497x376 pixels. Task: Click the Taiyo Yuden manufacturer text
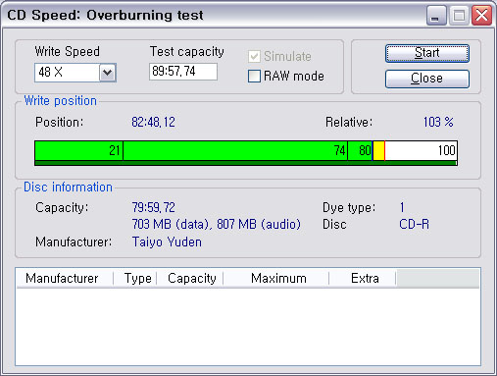click(x=167, y=242)
